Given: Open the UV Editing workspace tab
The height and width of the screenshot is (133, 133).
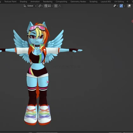Looking at the screenshot, I should tap(119, 2).
